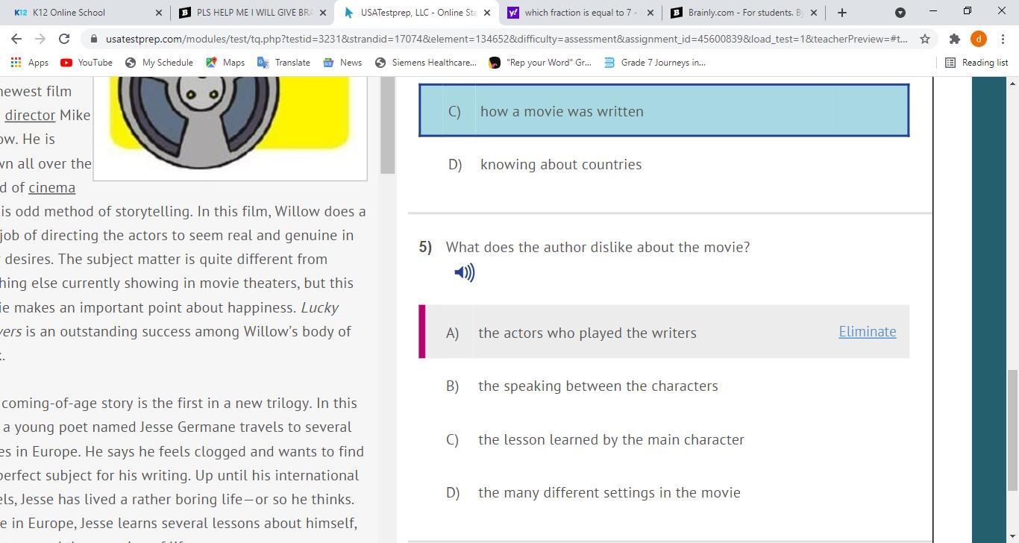Eliminate answer choice A
The image size is (1019, 543).
point(868,332)
